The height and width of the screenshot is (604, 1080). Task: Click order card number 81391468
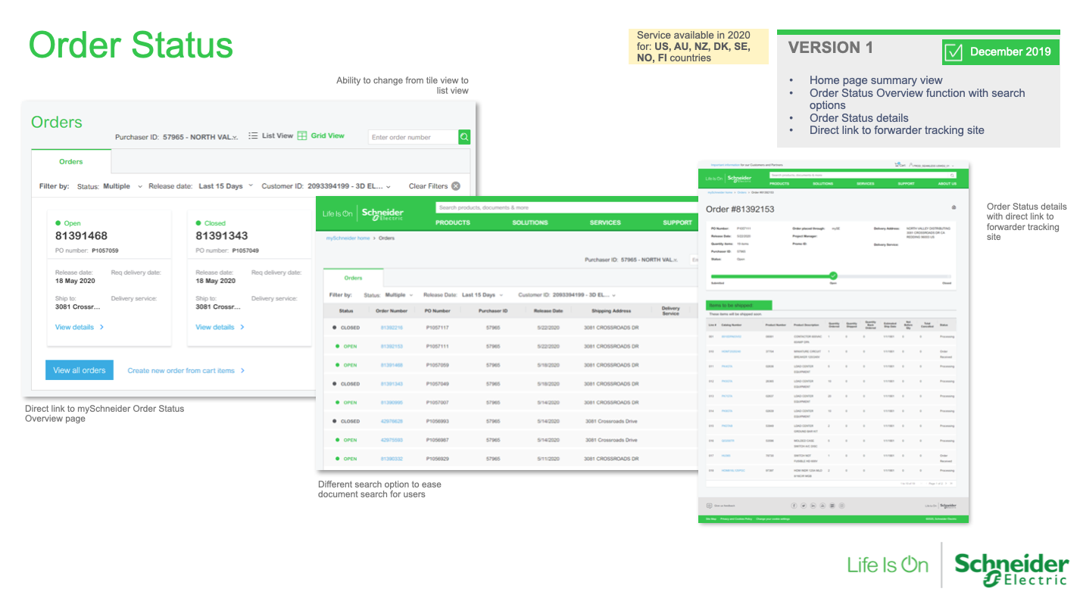[81, 236]
